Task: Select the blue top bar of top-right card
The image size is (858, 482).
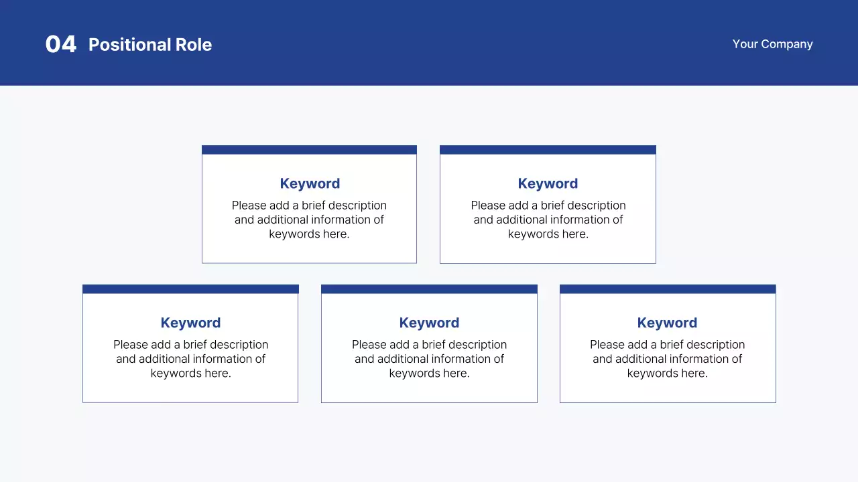Action: (x=548, y=150)
